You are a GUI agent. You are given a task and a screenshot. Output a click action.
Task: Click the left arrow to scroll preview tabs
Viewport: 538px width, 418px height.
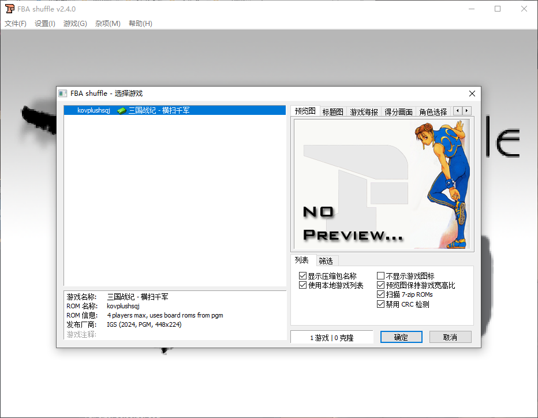[457, 110]
